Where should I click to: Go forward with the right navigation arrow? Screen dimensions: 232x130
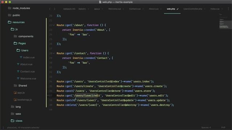click(x=54, y=9)
